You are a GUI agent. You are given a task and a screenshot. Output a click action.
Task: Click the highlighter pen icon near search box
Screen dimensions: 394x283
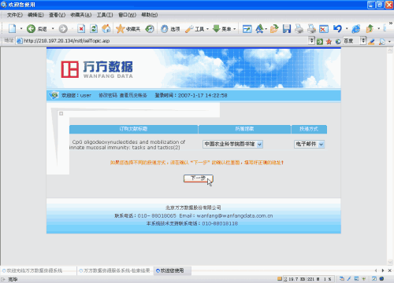[x=371, y=41]
